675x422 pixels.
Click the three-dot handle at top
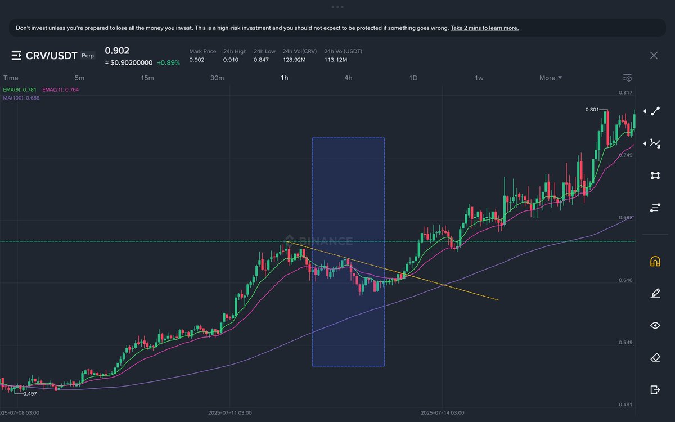click(x=337, y=7)
